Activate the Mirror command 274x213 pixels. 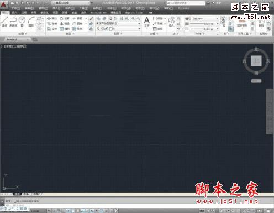[x=65, y=24]
